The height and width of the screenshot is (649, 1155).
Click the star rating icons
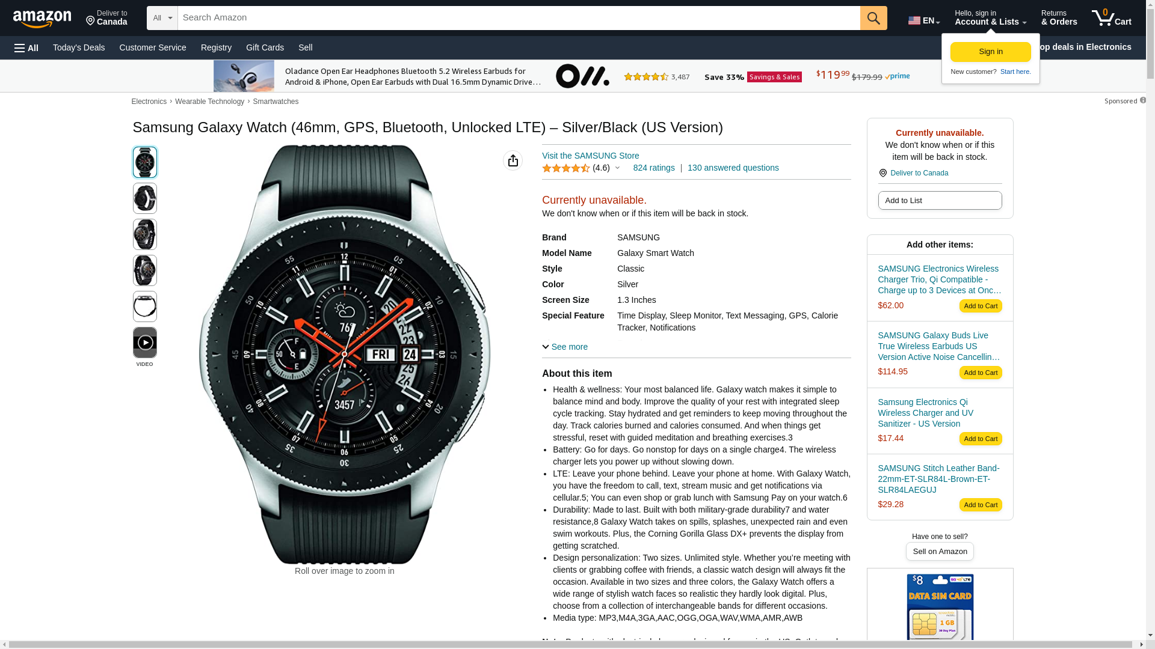tap(565, 168)
